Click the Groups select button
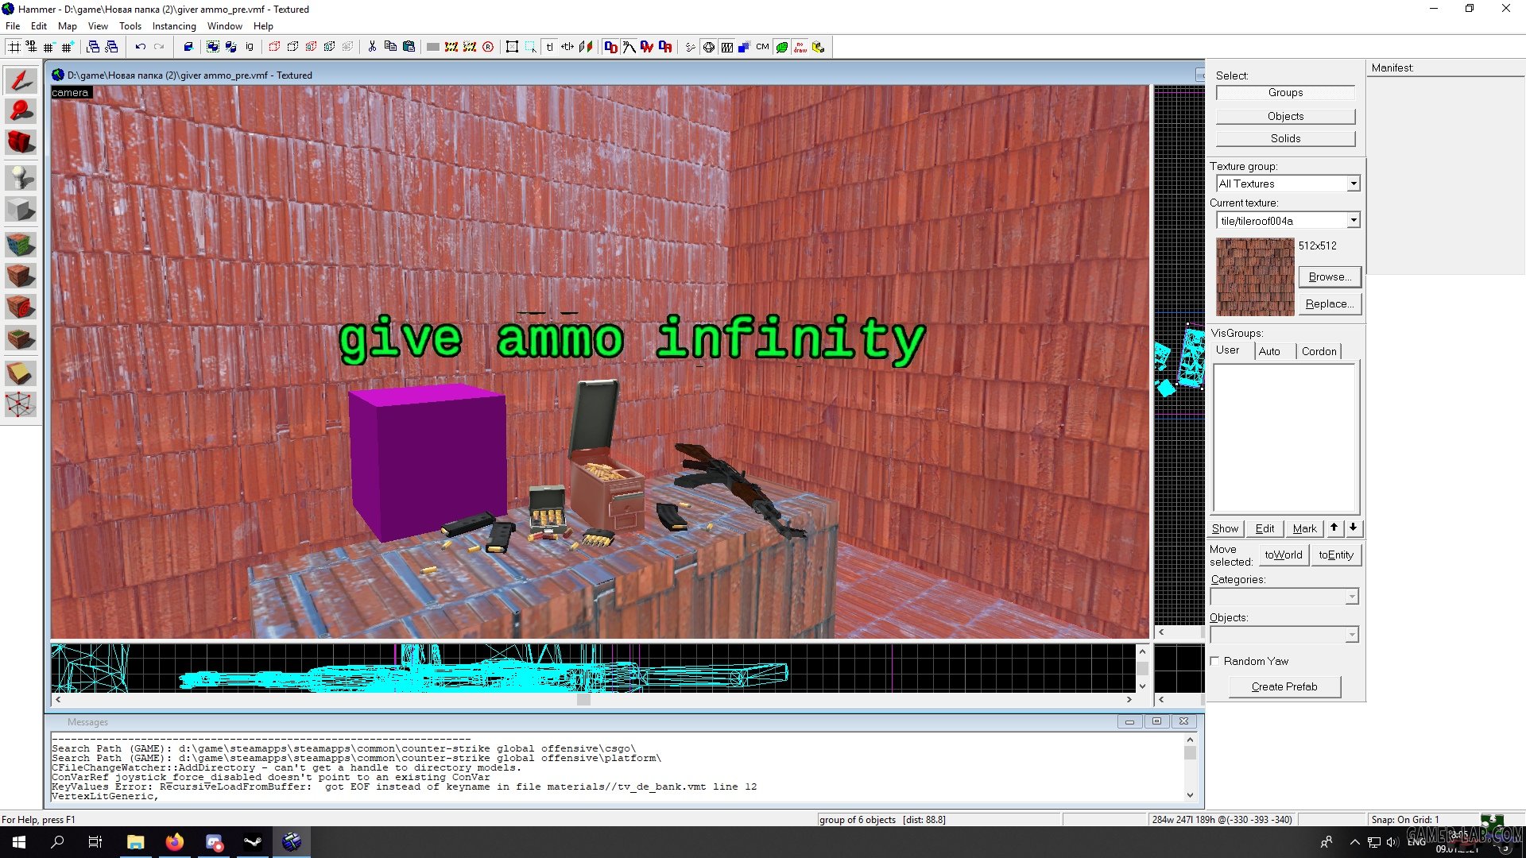This screenshot has height=858, width=1526. tap(1285, 93)
